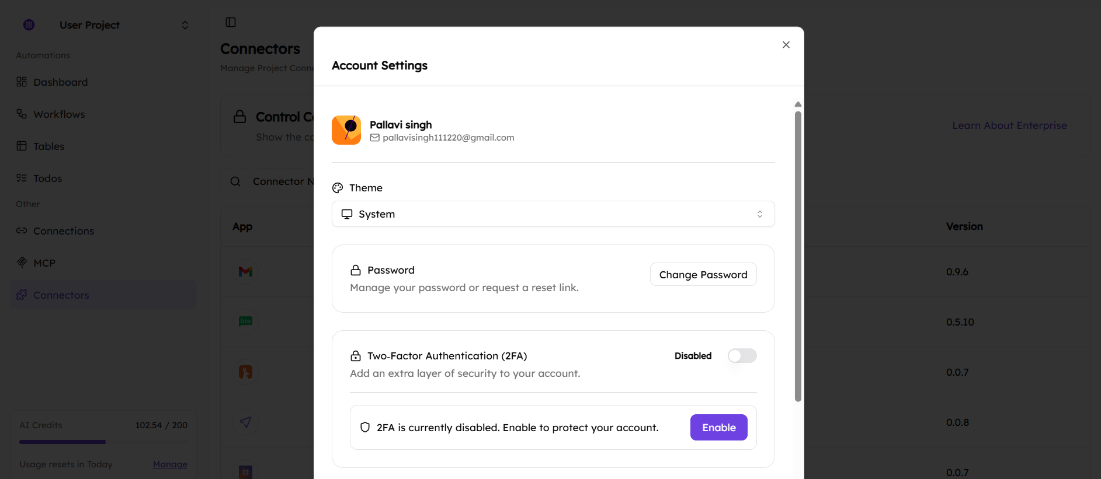1101x479 pixels.
Task: Click the Change Password button
Action: [703, 275]
